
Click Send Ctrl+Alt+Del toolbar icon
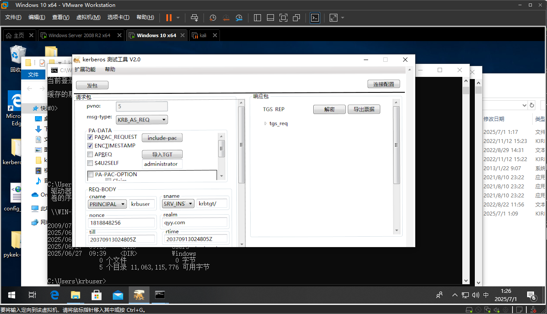[x=194, y=18]
